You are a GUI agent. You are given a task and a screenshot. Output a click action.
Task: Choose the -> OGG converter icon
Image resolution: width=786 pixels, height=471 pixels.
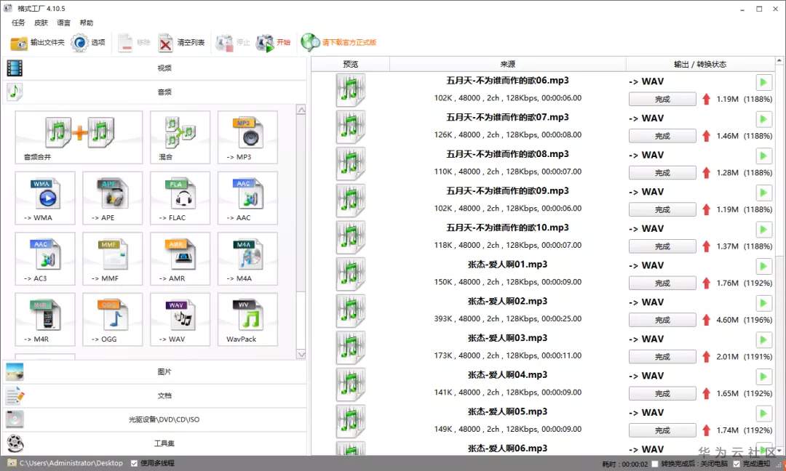pos(112,319)
